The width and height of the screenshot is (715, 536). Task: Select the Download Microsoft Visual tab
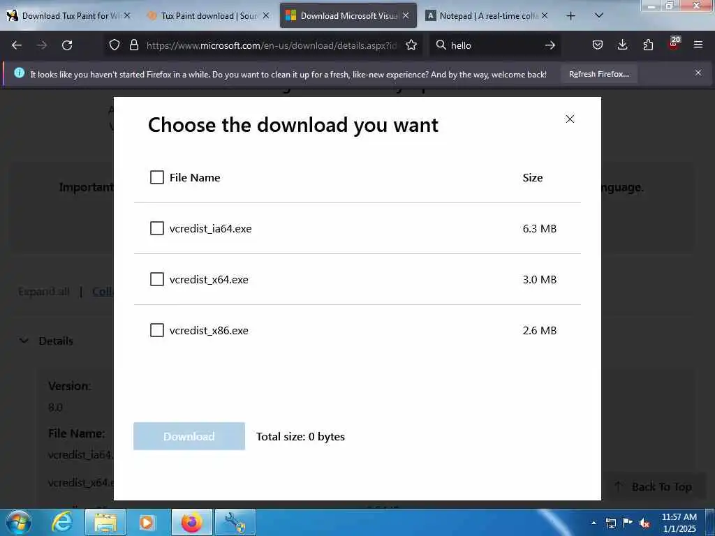click(x=348, y=15)
